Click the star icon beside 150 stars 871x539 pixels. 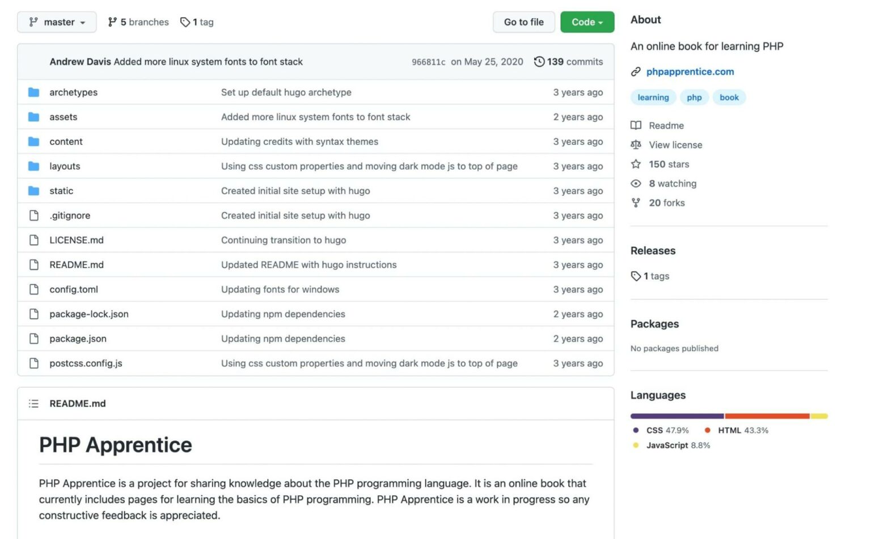click(636, 164)
